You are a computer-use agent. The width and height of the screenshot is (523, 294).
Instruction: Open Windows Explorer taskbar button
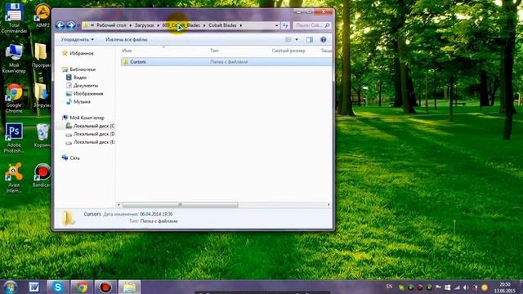[x=129, y=287]
